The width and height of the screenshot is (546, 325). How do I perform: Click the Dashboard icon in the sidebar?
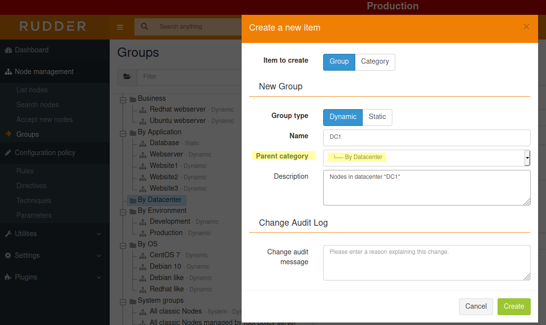tap(9, 50)
